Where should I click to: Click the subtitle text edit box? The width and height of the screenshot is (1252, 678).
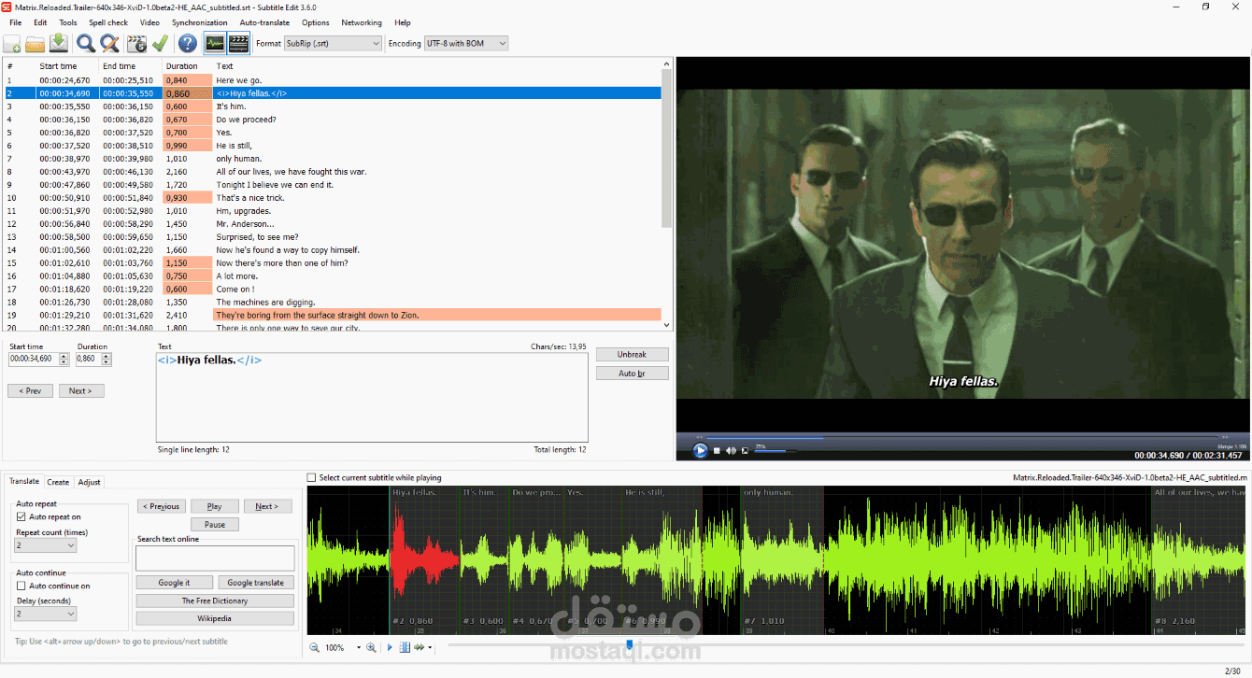(372, 397)
